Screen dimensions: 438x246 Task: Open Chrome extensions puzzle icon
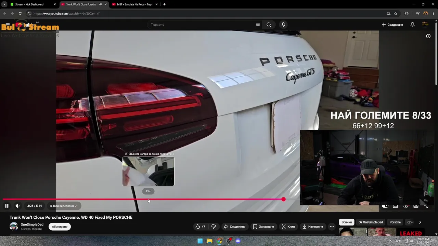pyautogui.click(x=407, y=14)
